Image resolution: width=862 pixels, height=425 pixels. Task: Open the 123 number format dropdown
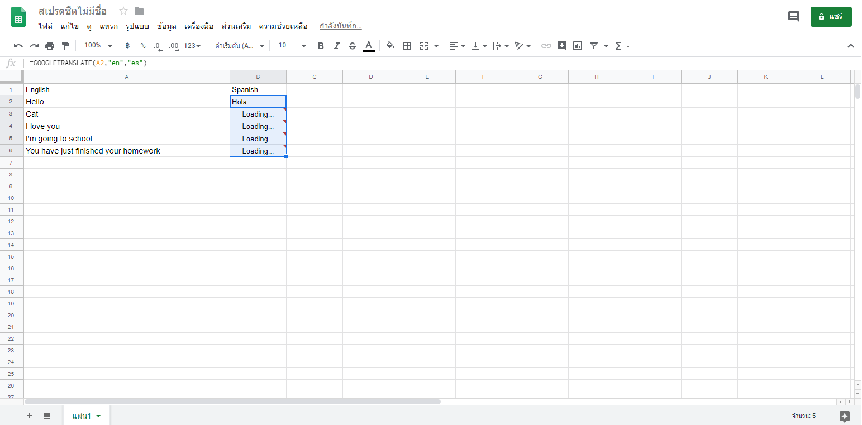click(193, 46)
